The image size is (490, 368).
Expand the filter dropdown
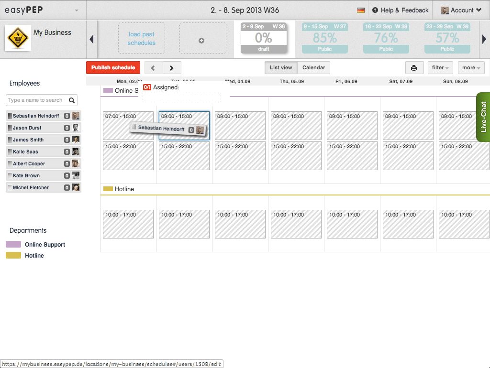(x=440, y=68)
